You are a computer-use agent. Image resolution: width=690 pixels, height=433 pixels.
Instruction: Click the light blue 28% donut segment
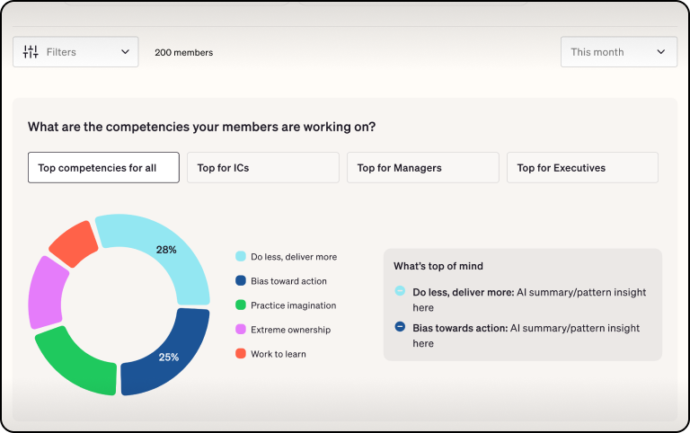tap(166, 253)
